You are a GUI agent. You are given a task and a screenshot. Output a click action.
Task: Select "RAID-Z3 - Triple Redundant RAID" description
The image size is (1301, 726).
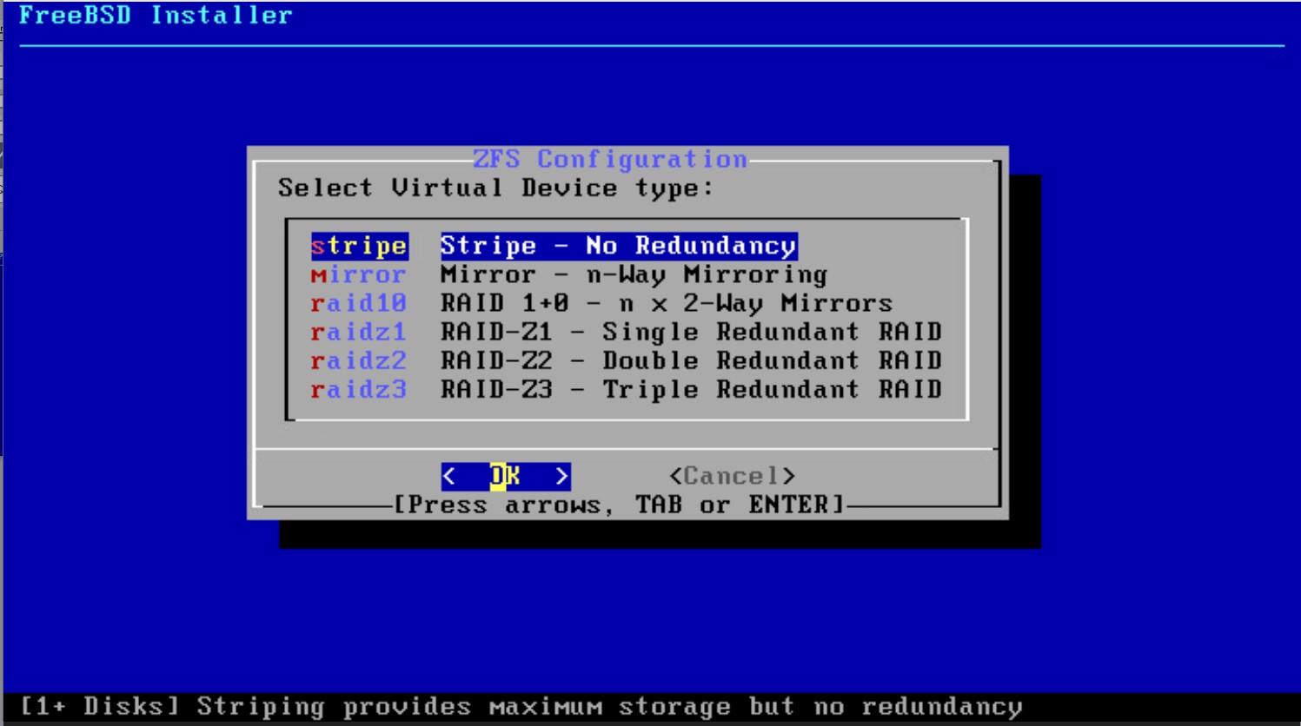(691, 389)
